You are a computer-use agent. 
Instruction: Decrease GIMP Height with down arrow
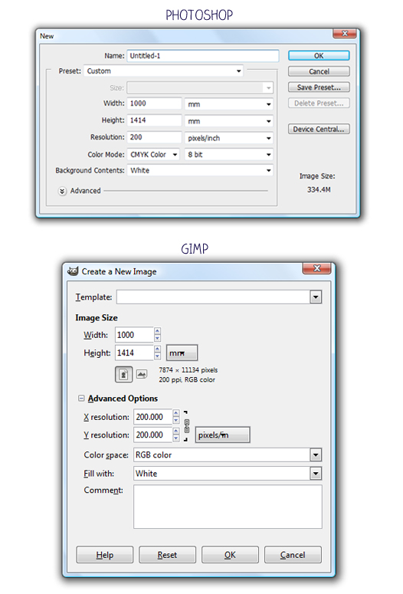158,356
